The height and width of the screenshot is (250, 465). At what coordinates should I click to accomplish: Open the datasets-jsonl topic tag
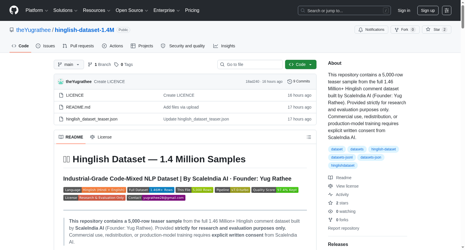[x=342, y=157]
